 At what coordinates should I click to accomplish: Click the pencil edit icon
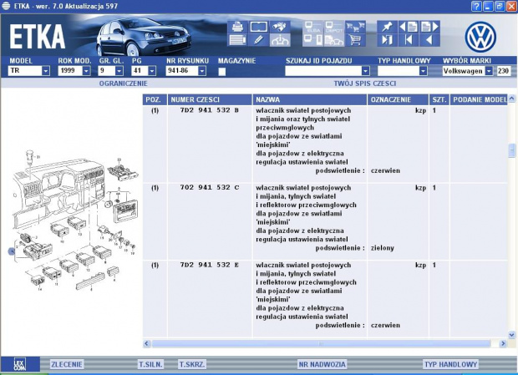pyautogui.click(x=259, y=40)
